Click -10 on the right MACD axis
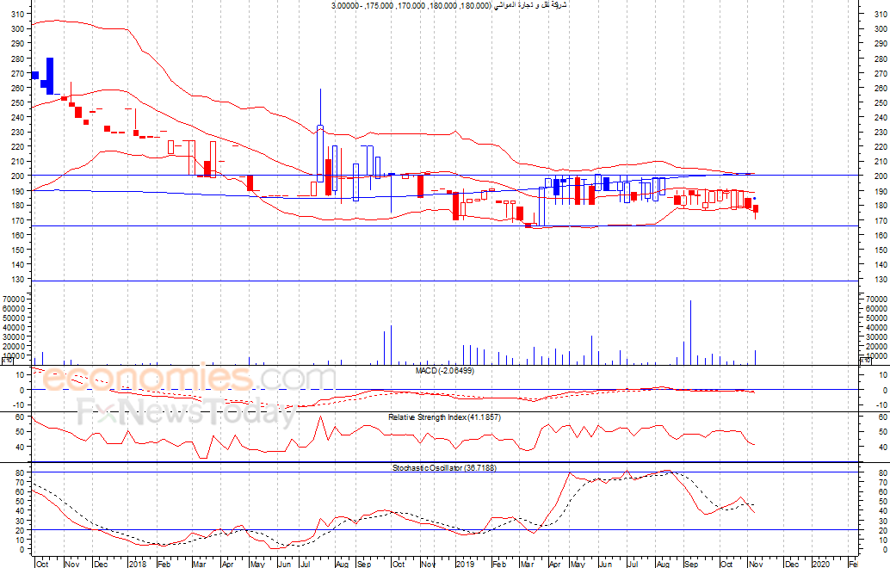This screenshot has width=890, height=568. click(881, 405)
